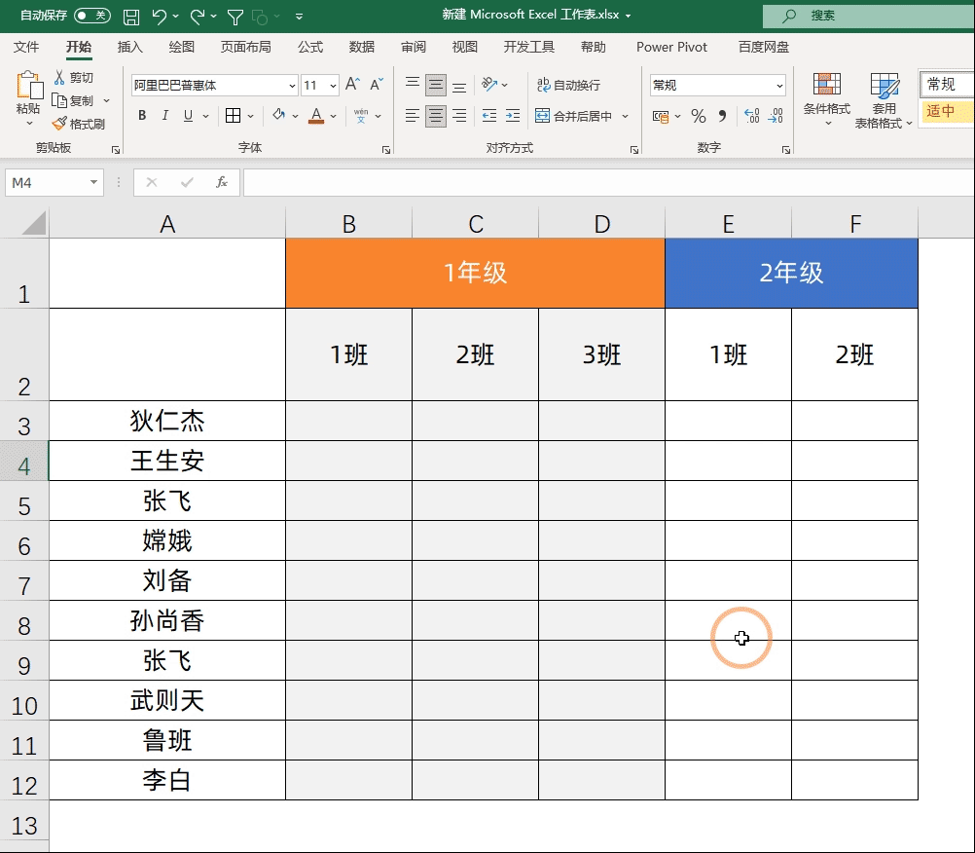975x853 pixels.
Task: Click the increase decimal places icon
Action: [x=751, y=116]
